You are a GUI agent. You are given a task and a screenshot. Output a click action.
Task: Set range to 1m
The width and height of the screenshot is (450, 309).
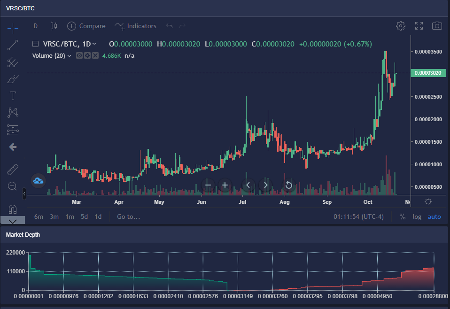pos(70,216)
